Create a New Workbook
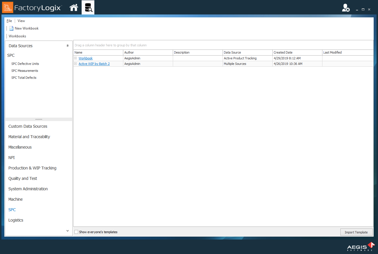This screenshot has height=254, width=378. tap(26, 28)
